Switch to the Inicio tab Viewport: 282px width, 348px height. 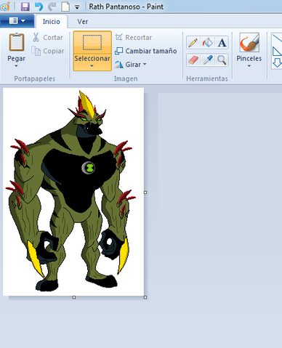tap(52, 22)
